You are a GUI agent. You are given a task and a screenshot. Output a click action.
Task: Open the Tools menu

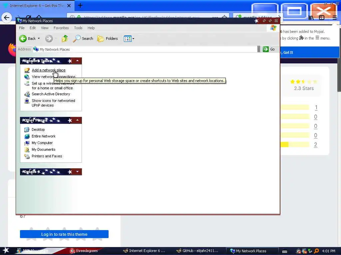coord(78,28)
